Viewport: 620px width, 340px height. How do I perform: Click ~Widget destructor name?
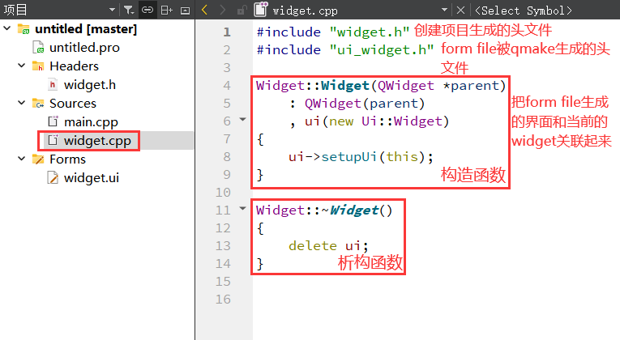[x=350, y=210]
